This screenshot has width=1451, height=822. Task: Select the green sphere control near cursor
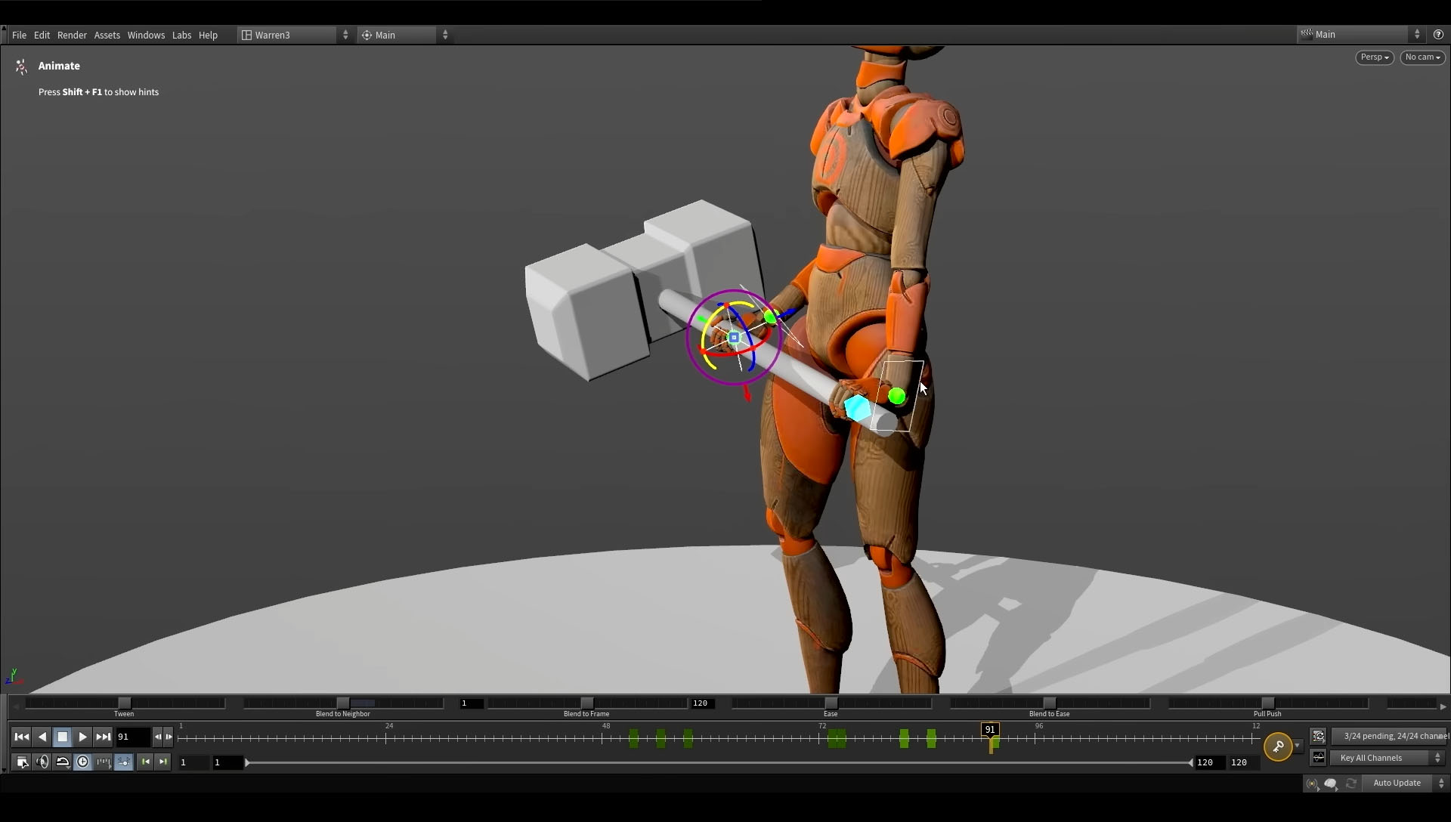click(x=897, y=396)
